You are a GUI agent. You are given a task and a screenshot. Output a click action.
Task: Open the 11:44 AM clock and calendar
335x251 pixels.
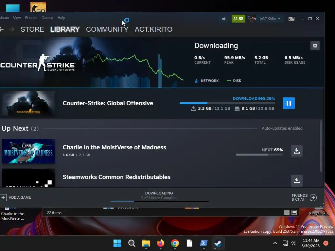311,243
